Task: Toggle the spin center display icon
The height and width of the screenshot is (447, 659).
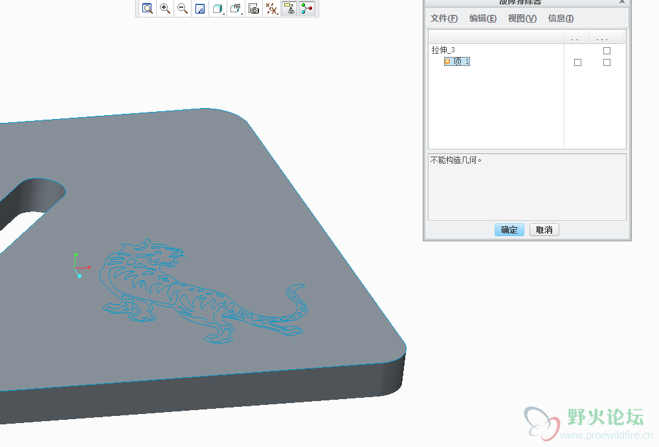Action: coord(307,8)
